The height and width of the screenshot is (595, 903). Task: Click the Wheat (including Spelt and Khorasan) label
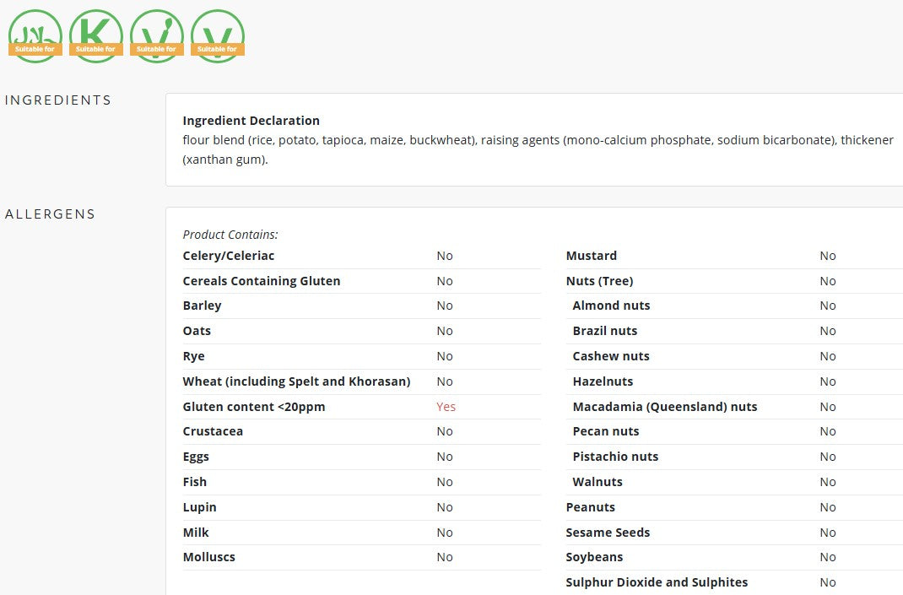pyautogui.click(x=296, y=381)
